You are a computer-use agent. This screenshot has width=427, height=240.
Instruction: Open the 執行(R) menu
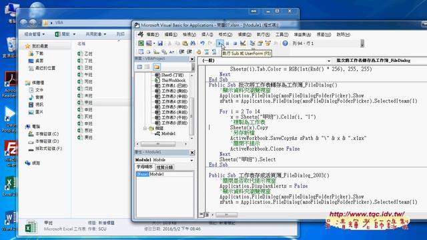(x=263, y=35)
